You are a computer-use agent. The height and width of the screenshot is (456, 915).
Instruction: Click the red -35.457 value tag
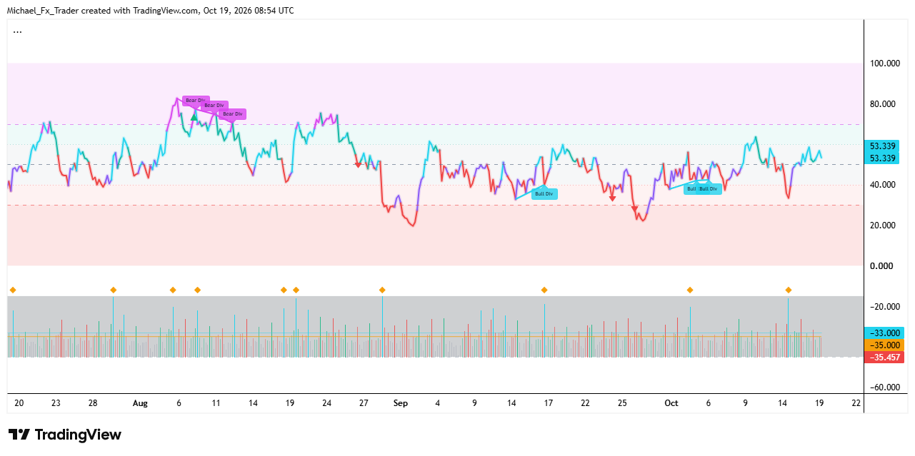884,357
